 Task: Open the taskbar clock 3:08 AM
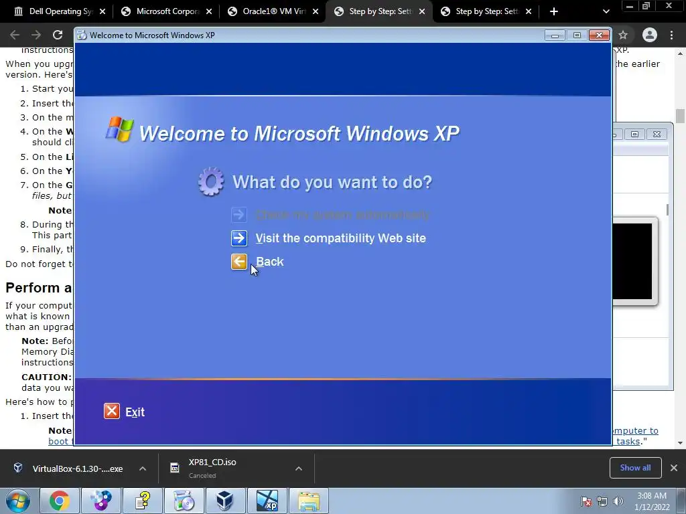[652, 501]
